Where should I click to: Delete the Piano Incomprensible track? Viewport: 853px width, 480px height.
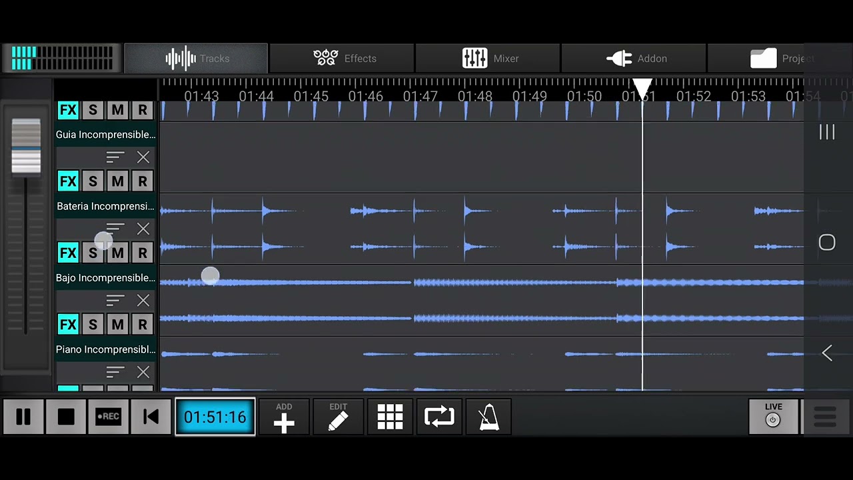coord(143,372)
